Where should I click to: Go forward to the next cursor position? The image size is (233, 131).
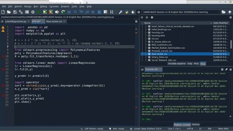coord(138,12)
